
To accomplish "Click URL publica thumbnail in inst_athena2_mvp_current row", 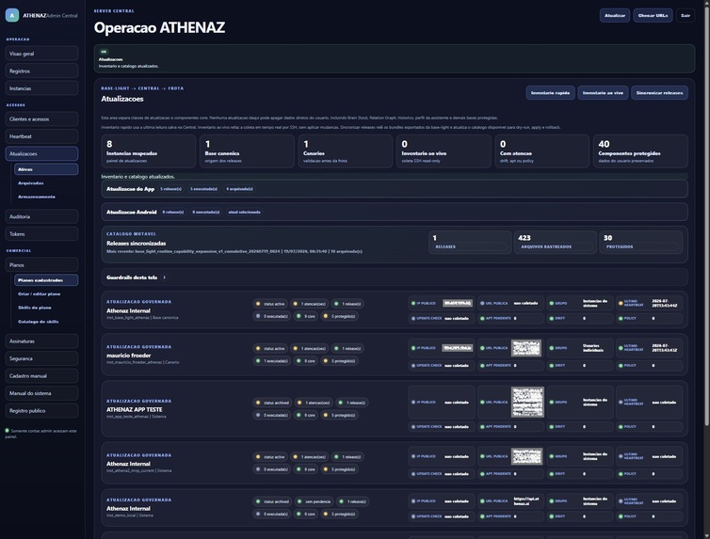I will 526,456.
